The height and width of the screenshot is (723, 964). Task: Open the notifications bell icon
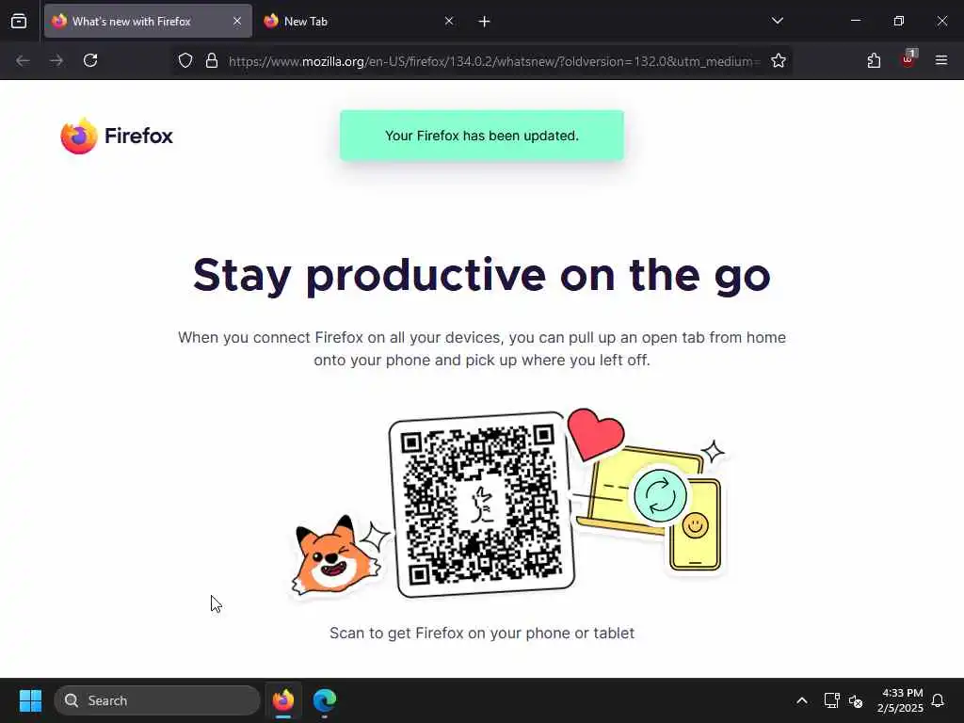939,700
